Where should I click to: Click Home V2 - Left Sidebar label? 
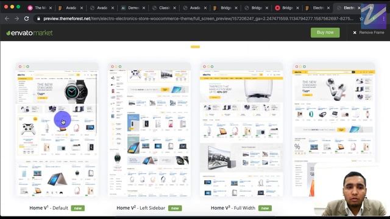(141, 208)
